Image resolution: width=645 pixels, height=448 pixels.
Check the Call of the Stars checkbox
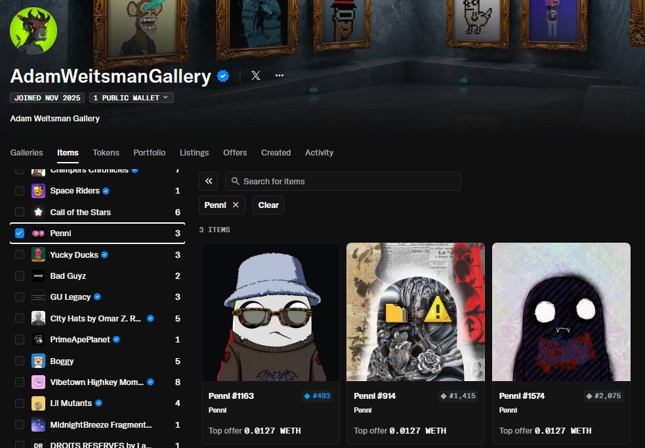(19, 212)
